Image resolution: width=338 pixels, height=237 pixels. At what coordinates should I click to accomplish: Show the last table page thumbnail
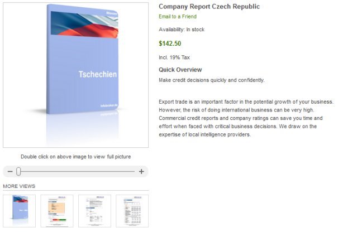pos(132,210)
